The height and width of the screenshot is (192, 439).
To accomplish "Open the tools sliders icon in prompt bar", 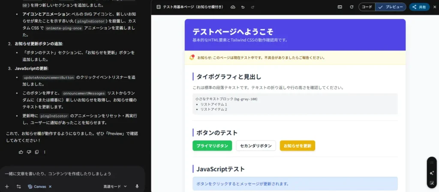I will [x=19, y=186].
